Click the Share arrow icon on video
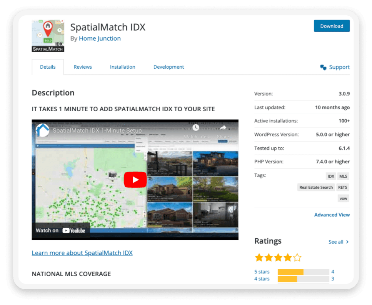Screen dimensions: 372x305 pos(223,128)
